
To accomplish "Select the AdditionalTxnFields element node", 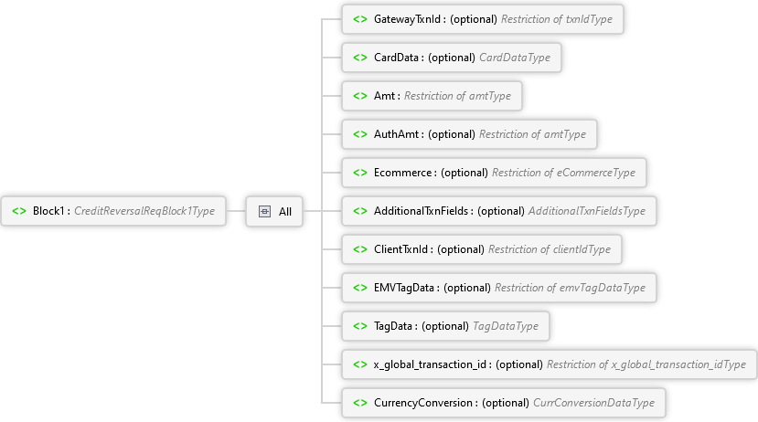I will 422,211.
